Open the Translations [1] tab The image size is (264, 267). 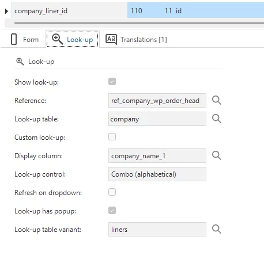pyautogui.click(x=137, y=40)
